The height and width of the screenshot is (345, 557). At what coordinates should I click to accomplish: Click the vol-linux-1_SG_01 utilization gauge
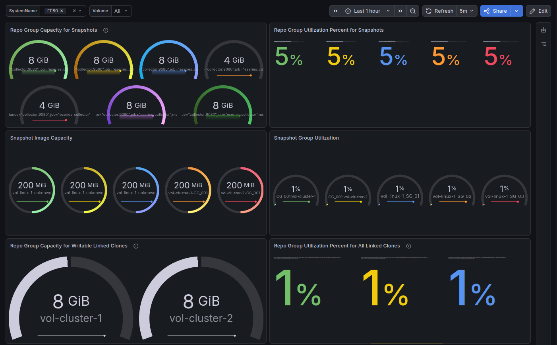pyautogui.click(x=400, y=191)
